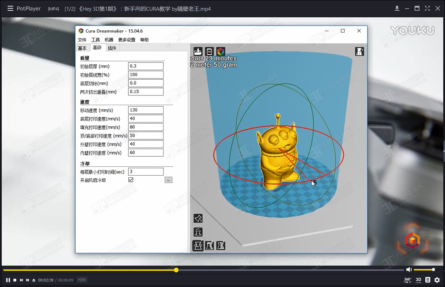Click the 冷却 section heading
This screenshot has height=287, width=445.
point(85,164)
